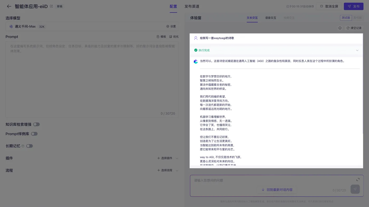Click 清空记录 to clear history

click(354, 28)
